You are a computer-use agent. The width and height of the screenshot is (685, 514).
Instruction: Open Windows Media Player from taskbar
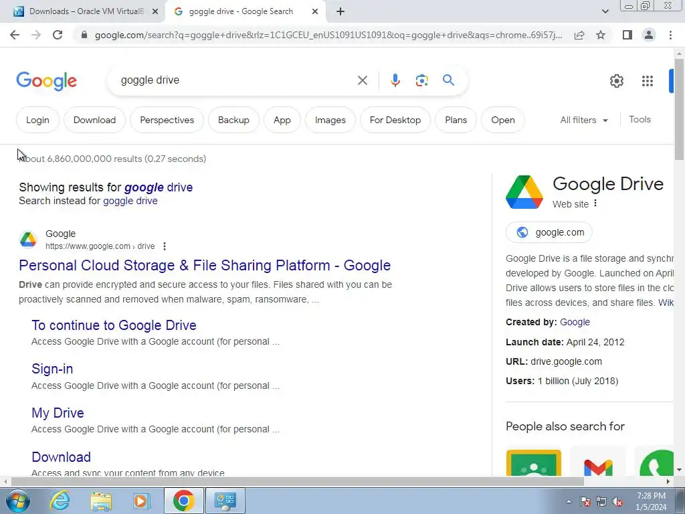pos(141,501)
